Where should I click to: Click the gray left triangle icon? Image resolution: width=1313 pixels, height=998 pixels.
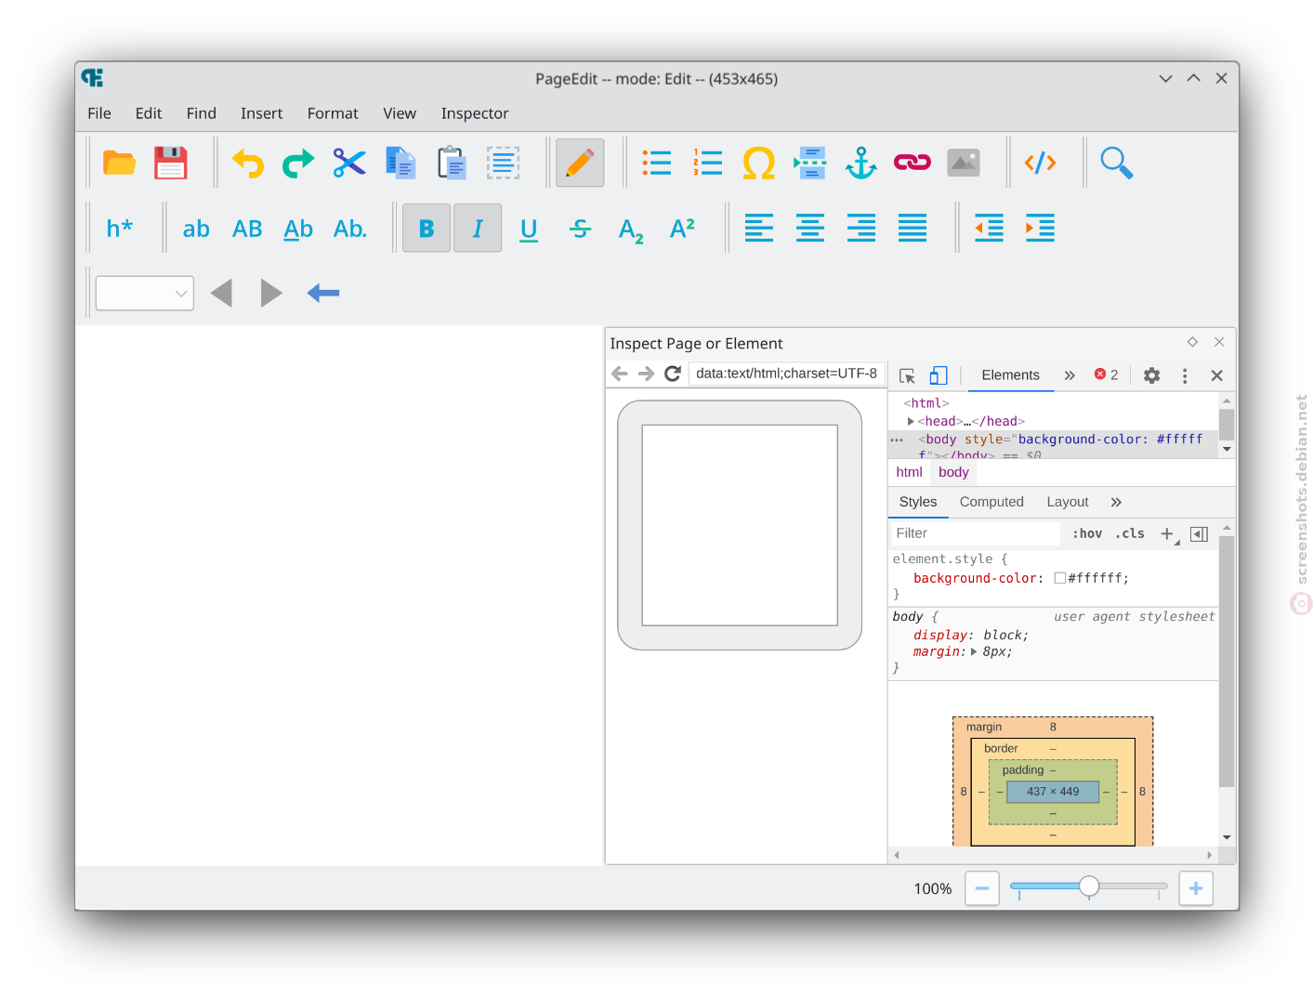coord(221,294)
